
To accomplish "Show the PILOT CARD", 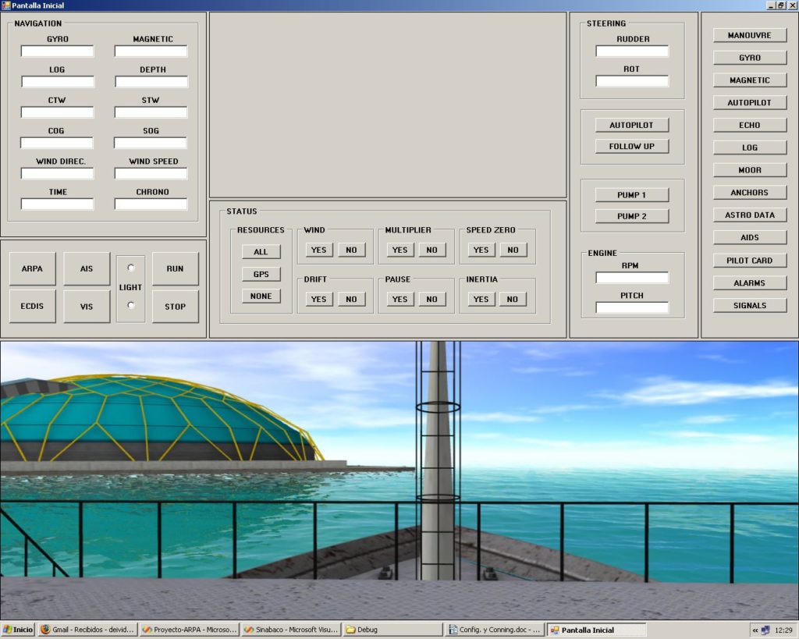I will (x=749, y=261).
